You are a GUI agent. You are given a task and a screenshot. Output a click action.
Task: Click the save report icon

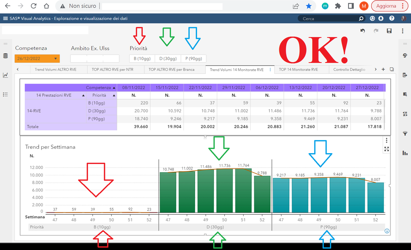389,31
